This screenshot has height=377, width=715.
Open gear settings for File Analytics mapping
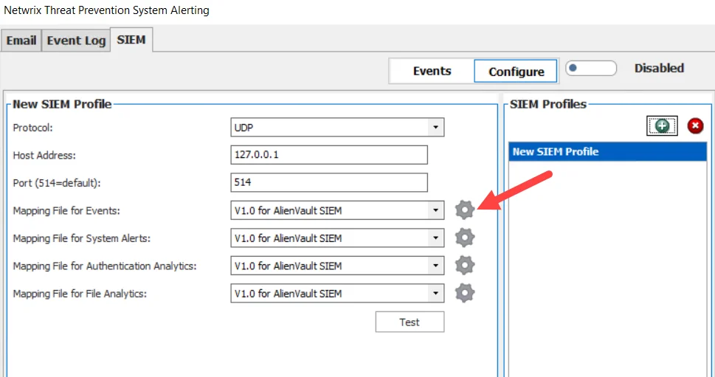point(465,293)
